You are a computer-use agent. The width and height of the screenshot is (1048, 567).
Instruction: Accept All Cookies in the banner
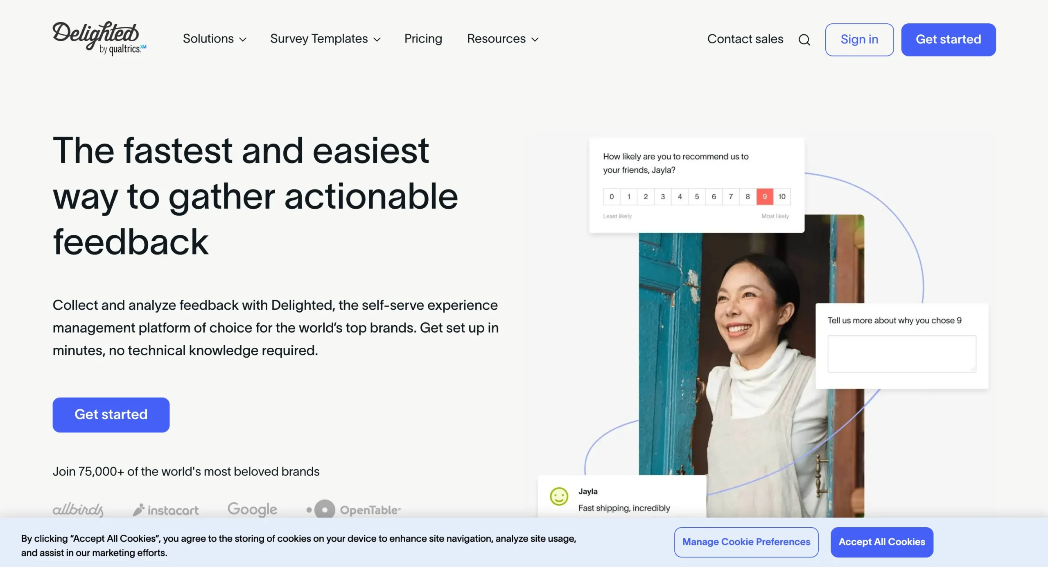pos(881,542)
